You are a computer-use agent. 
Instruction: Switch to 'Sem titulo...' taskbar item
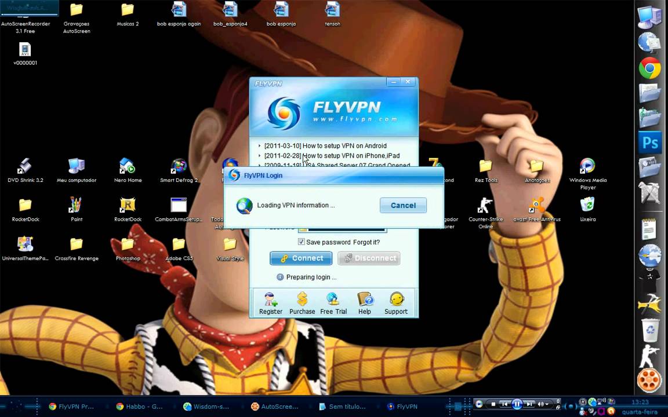click(342, 407)
